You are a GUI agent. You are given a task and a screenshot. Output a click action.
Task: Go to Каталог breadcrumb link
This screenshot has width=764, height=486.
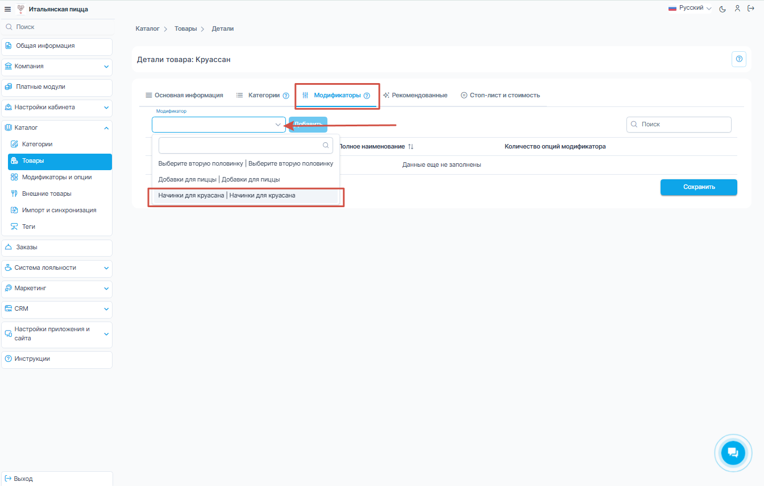[x=148, y=28]
